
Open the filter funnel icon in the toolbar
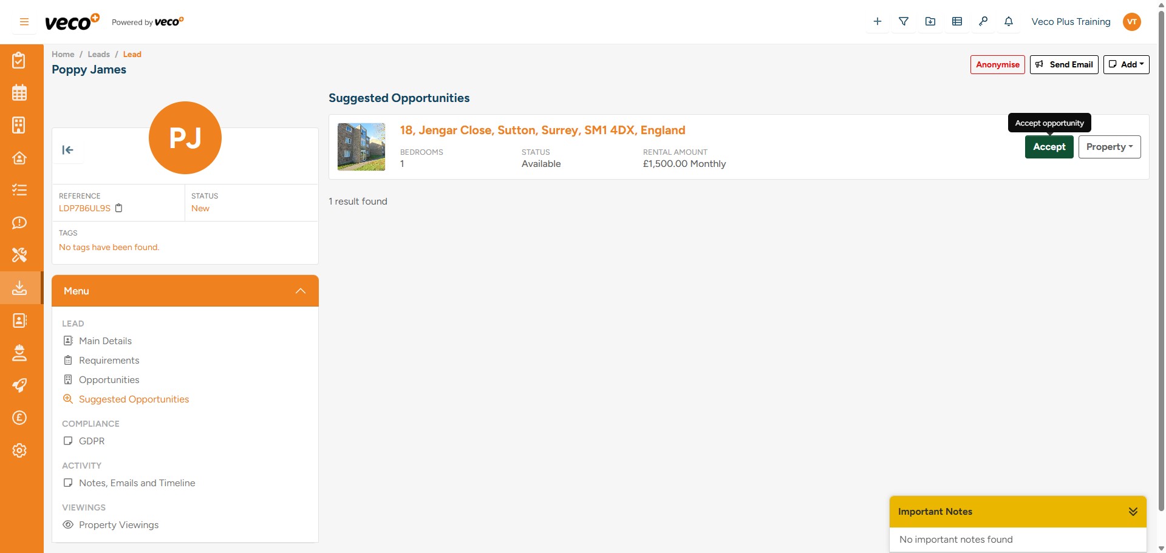click(x=904, y=21)
